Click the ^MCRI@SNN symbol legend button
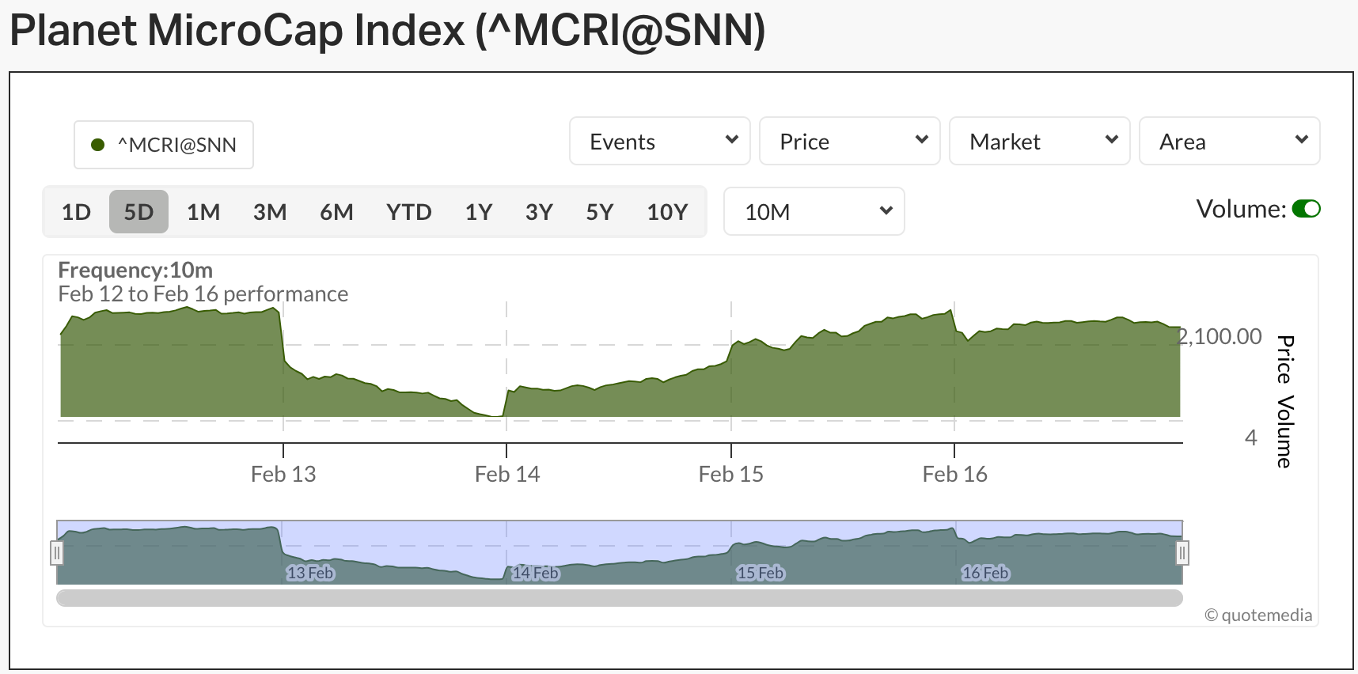The height and width of the screenshot is (674, 1358). 164,145
